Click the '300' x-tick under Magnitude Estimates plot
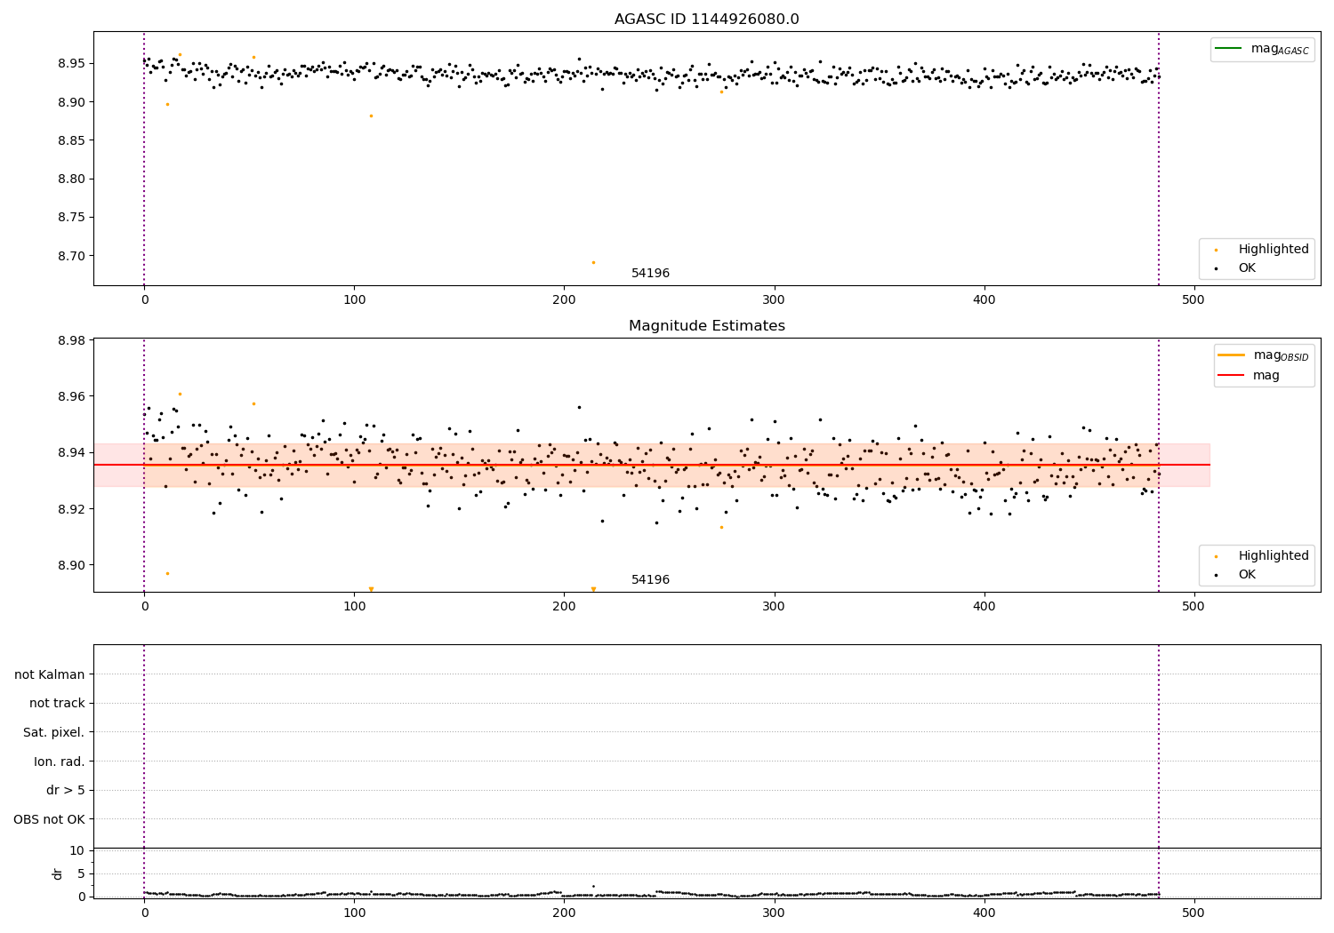Screen dimensions: 1334x933 [774, 607]
